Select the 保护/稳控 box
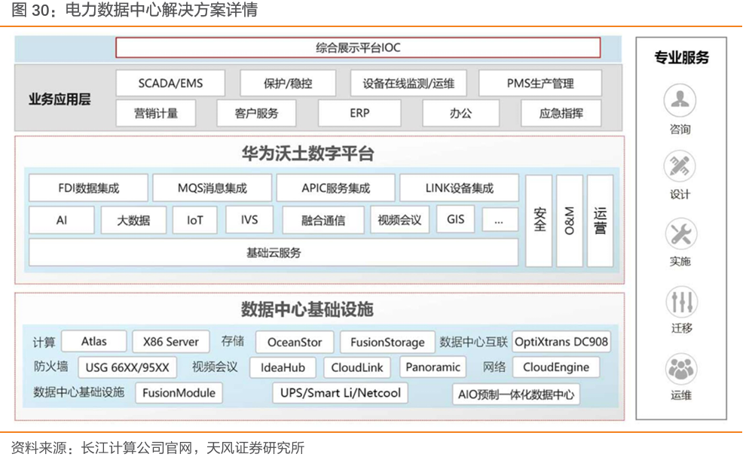The width and height of the screenshot is (749, 460). pyautogui.click(x=288, y=84)
